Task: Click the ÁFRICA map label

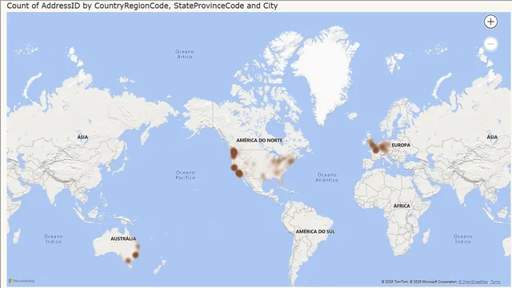Action: pos(402,206)
